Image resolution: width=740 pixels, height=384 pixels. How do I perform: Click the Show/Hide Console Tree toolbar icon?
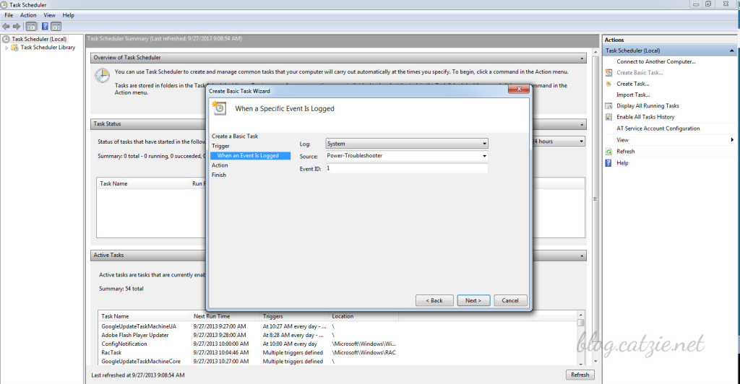(31, 26)
